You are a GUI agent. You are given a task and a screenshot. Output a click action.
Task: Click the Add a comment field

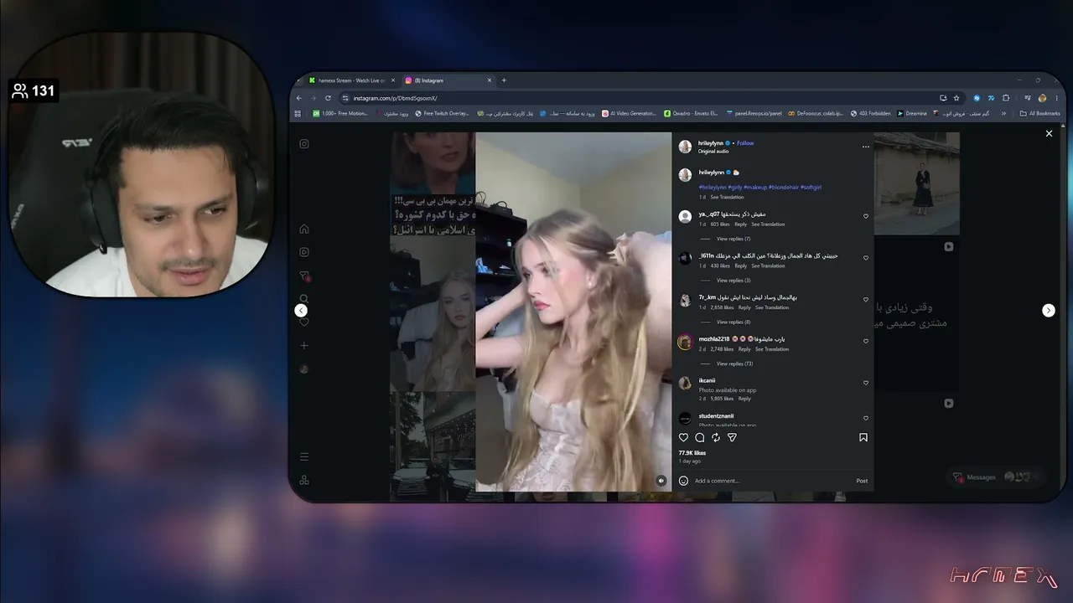pyautogui.click(x=771, y=481)
